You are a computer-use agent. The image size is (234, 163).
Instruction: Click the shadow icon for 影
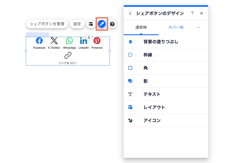(130, 81)
